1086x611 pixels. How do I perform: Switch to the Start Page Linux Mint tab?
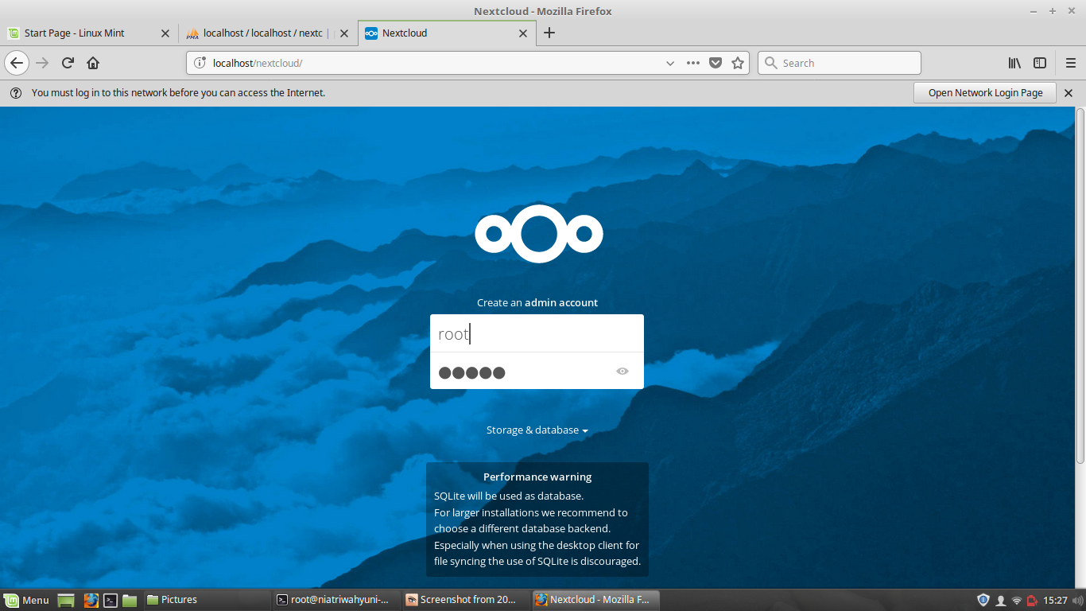pyautogui.click(x=87, y=33)
